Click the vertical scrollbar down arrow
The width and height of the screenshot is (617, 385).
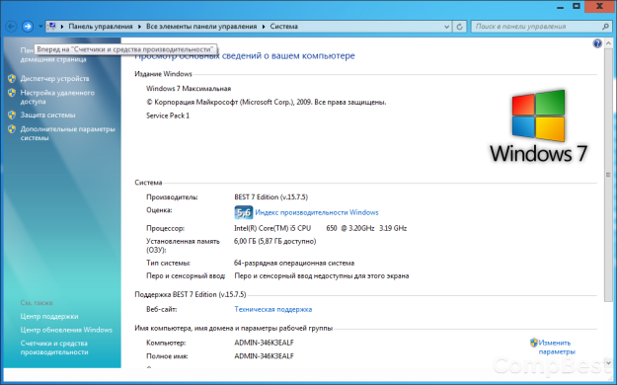608,362
